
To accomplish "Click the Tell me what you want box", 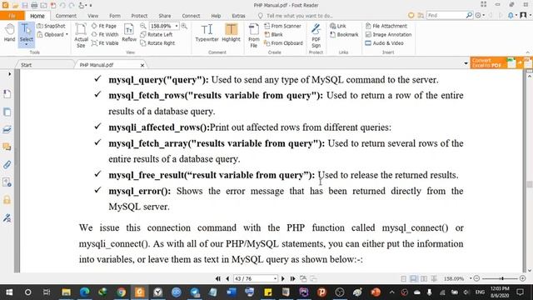I will click(x=296, y=16).
